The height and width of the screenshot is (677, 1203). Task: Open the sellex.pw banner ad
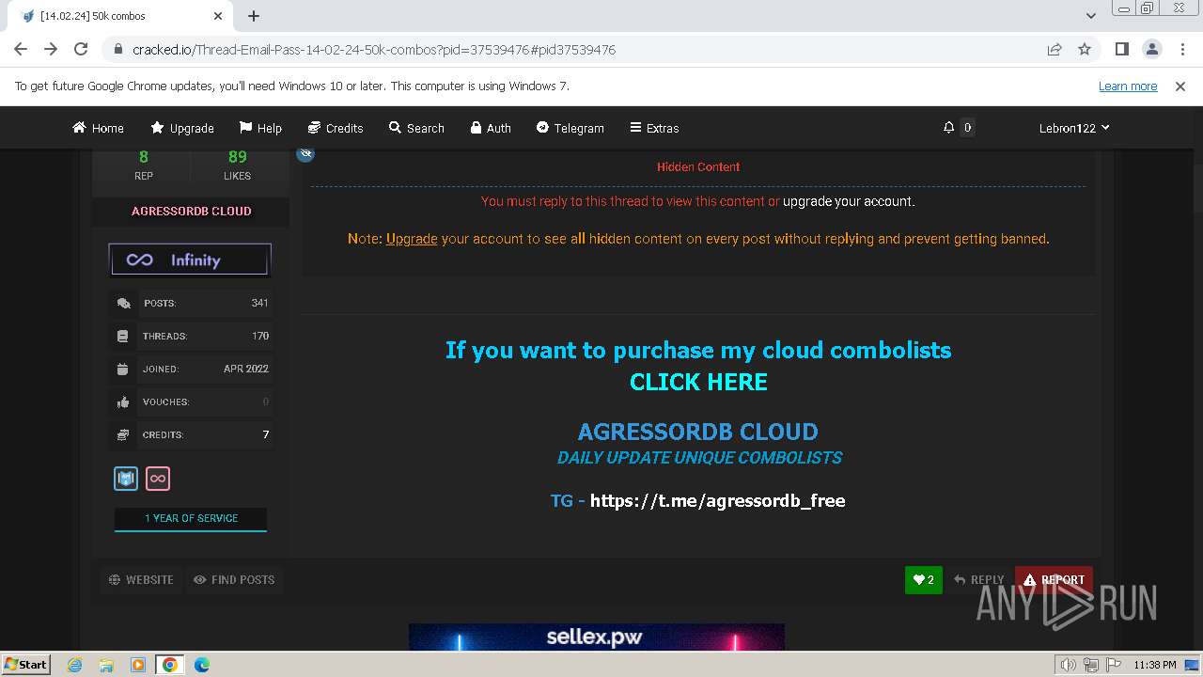tap(597, 637)
